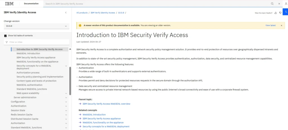Dismiss the newer version banner

click(x=281, y=25)
